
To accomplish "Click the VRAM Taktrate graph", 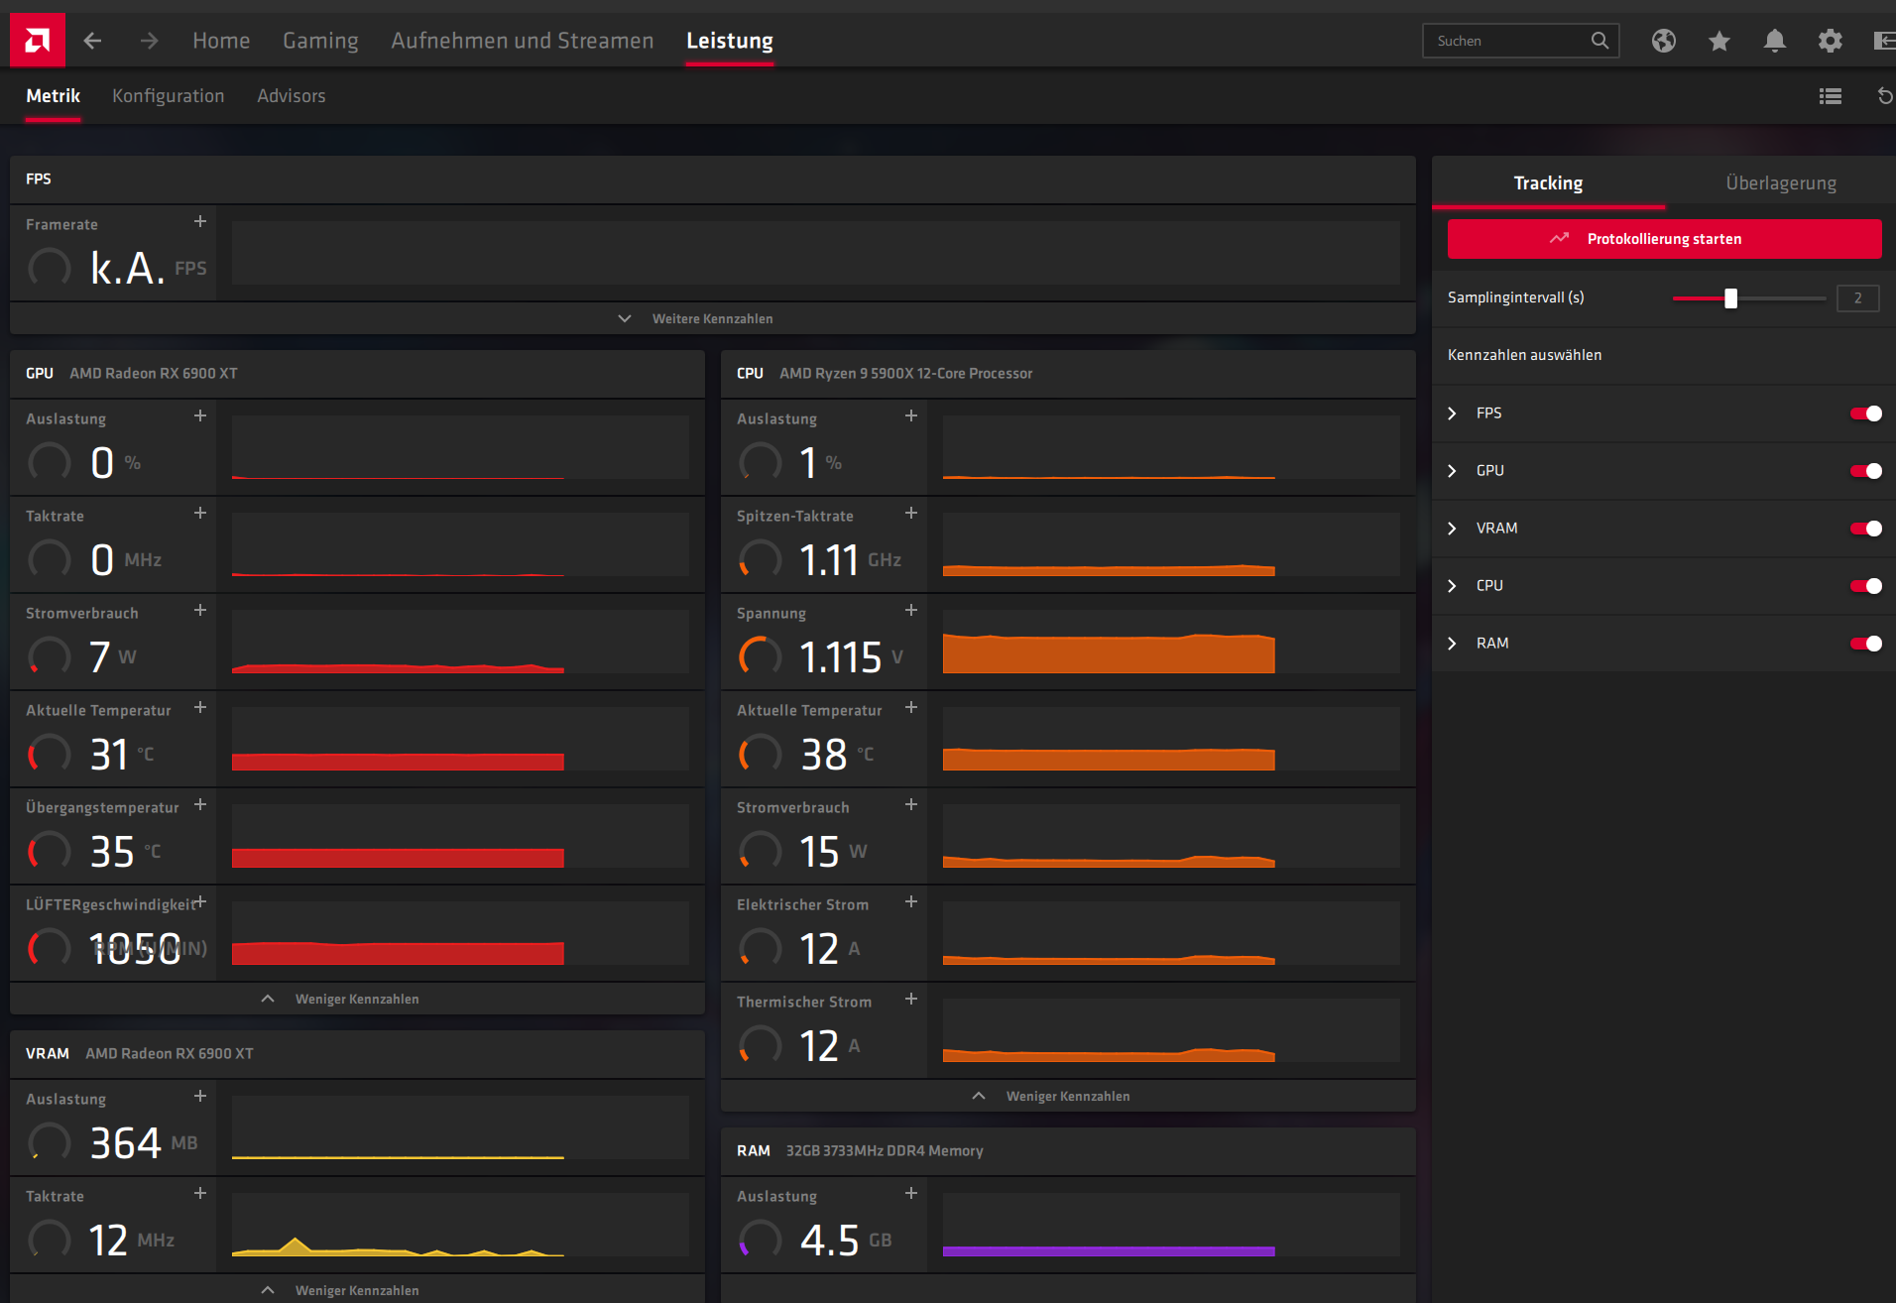I will click(460, 1225).
